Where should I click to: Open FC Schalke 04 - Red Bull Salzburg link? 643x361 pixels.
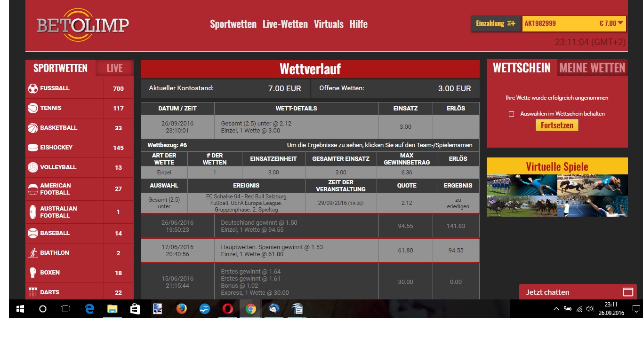[x=246, y=196]
